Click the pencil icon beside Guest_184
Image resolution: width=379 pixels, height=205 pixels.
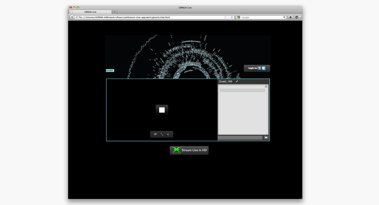237,82
